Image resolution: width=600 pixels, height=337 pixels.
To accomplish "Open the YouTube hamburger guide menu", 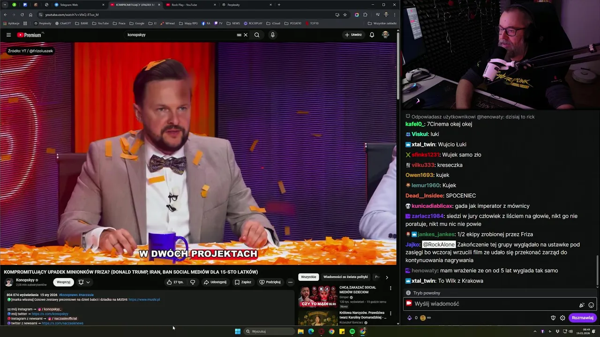I will point(8,35).
